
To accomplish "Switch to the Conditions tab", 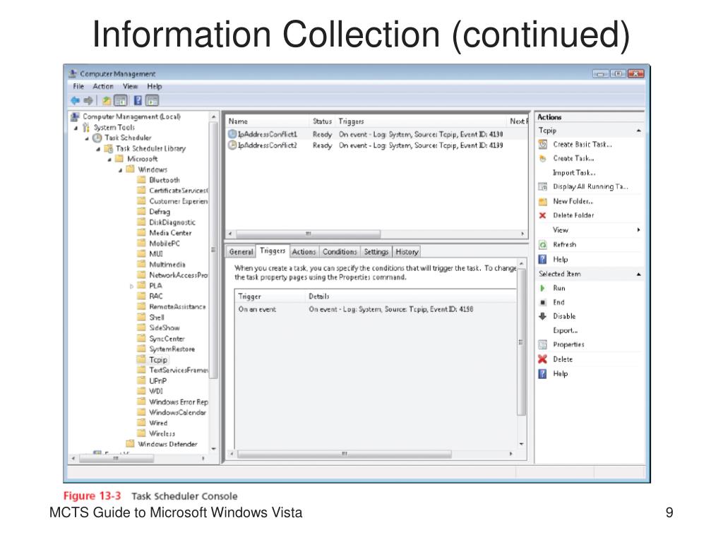I will (340, 252).
